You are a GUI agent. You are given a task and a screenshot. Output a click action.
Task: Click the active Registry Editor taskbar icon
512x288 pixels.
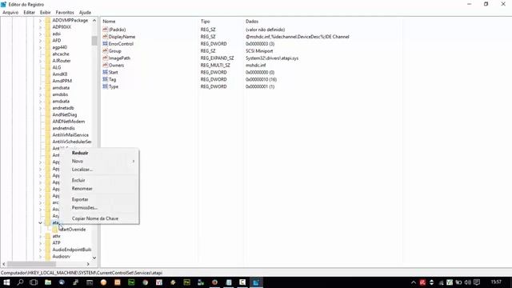[256, 282]
